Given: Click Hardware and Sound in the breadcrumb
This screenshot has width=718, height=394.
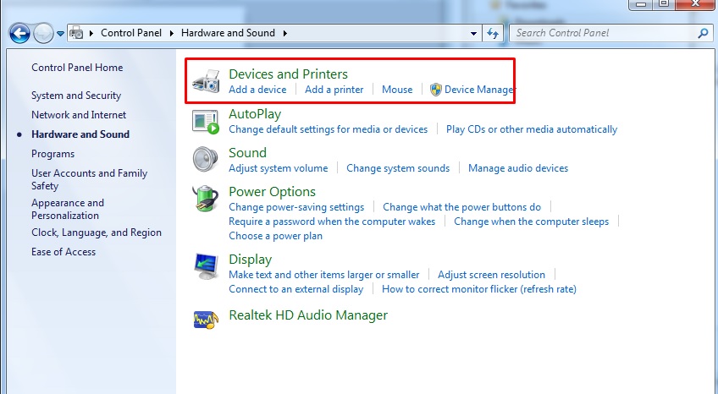Looking at the screenshot, I should click(x=228, y=33).
